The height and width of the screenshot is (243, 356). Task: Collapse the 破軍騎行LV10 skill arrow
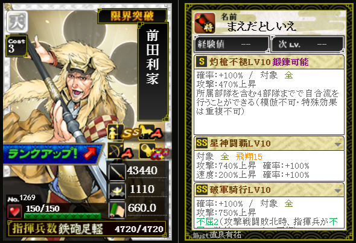338,191
